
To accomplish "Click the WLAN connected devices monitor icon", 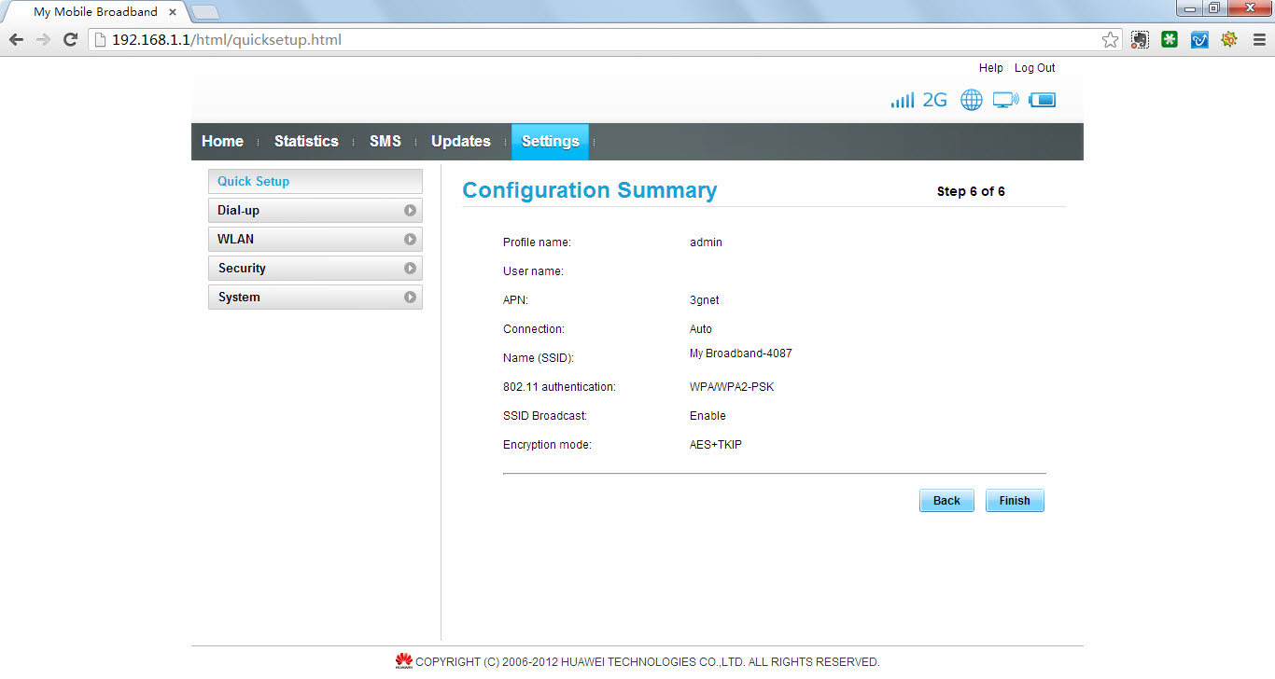I will pos(1005,100).
